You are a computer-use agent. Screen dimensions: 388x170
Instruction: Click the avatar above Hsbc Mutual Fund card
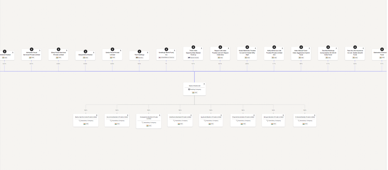pyautogui.click(x=301, y=47)
